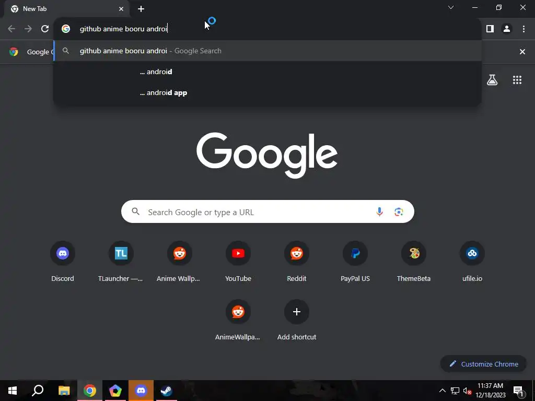Start voice search with the microphone icon

[379, 212]
